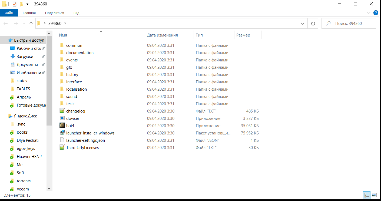Open the address bar history dropdown

303,24
